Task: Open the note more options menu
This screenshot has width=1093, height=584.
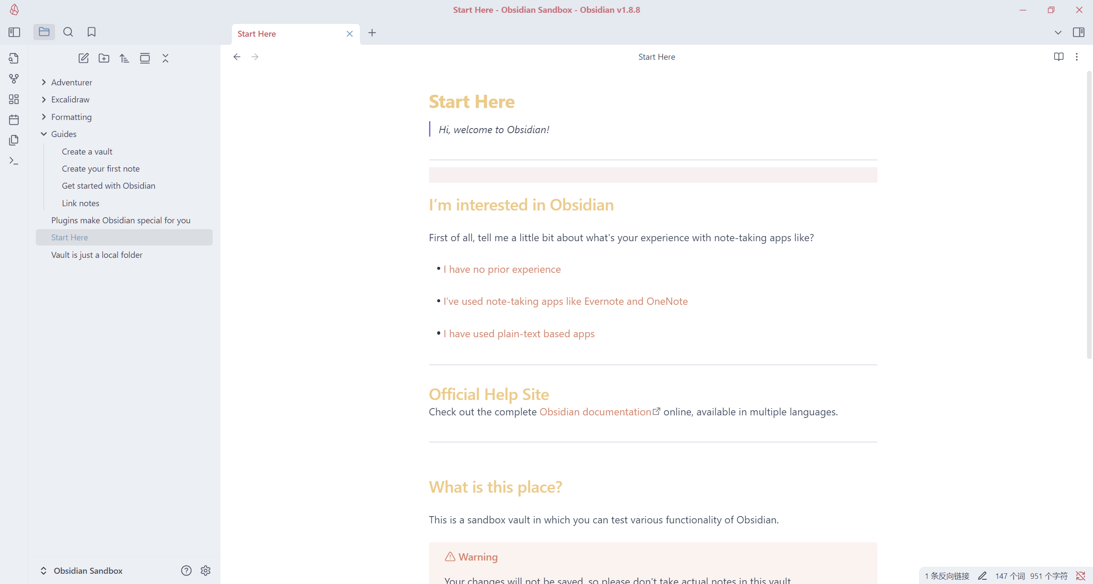Action: point(1077,57)
